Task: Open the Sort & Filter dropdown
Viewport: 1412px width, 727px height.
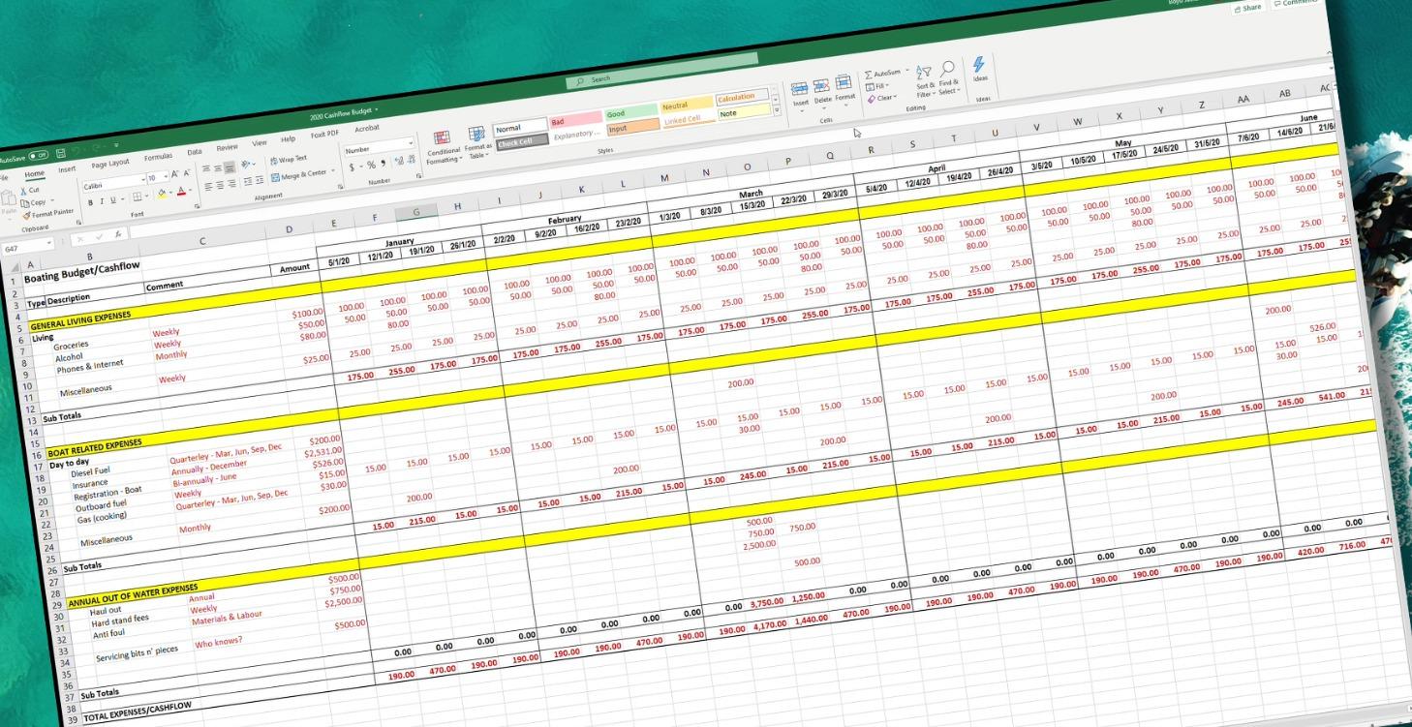Action: pyautogui.click(x=926, y=80)
